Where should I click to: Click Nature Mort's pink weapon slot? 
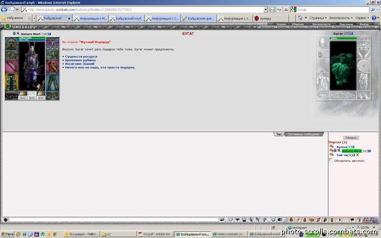pos(11,67)
